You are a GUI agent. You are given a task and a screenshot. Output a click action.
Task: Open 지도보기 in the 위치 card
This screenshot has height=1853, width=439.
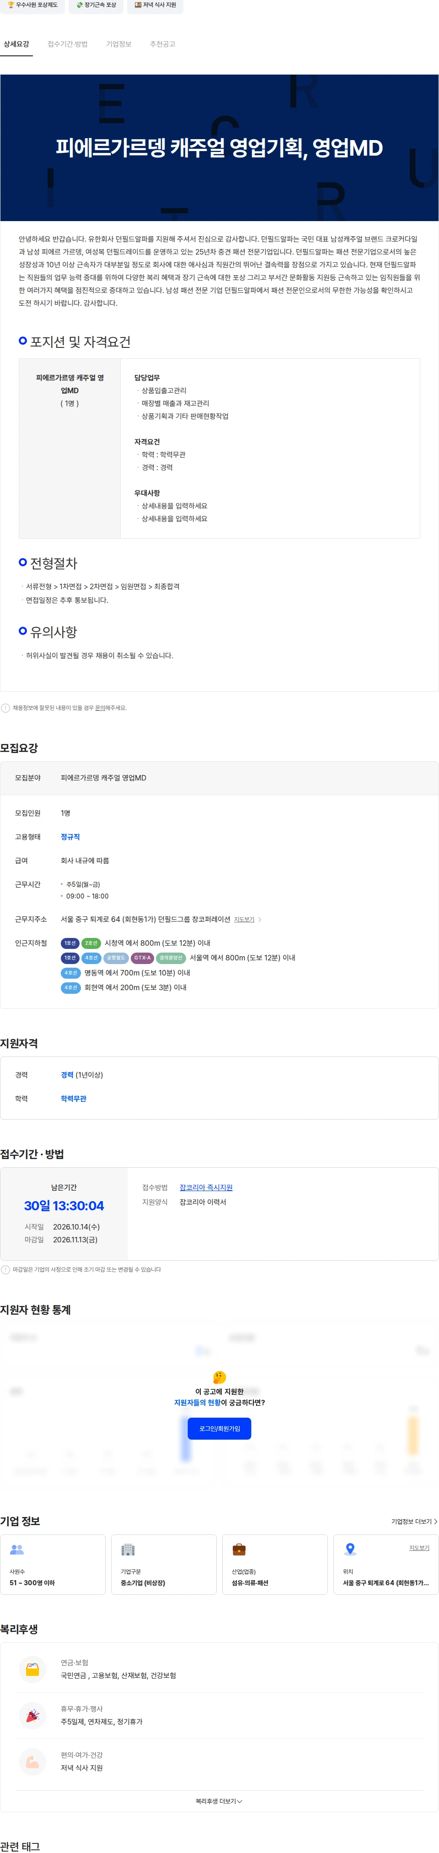[x=419, y=1547]
